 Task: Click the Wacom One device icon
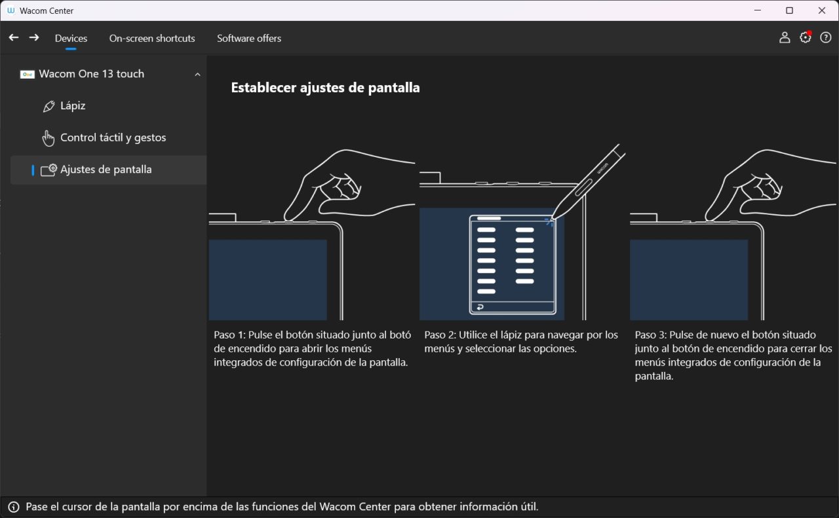tap(27, 74)
